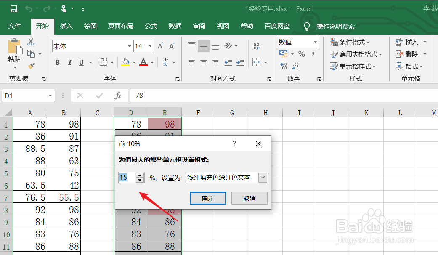Open the font size dropdown
Image resolution: width=438 pixels, height=255 pixels.
tap(150, 46)
